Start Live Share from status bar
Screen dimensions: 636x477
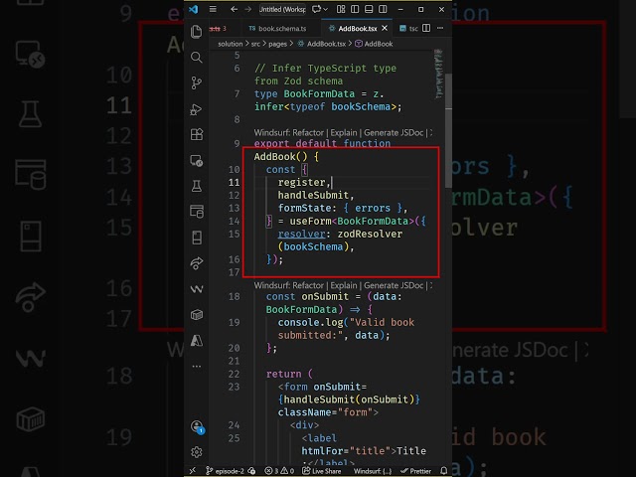(x=322, y=470)
